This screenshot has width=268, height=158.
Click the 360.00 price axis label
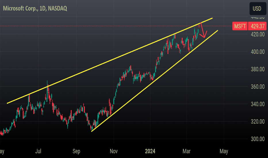(258, 87)
